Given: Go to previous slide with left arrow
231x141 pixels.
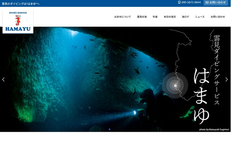Looking at the screenshot, I should point(3,79).
